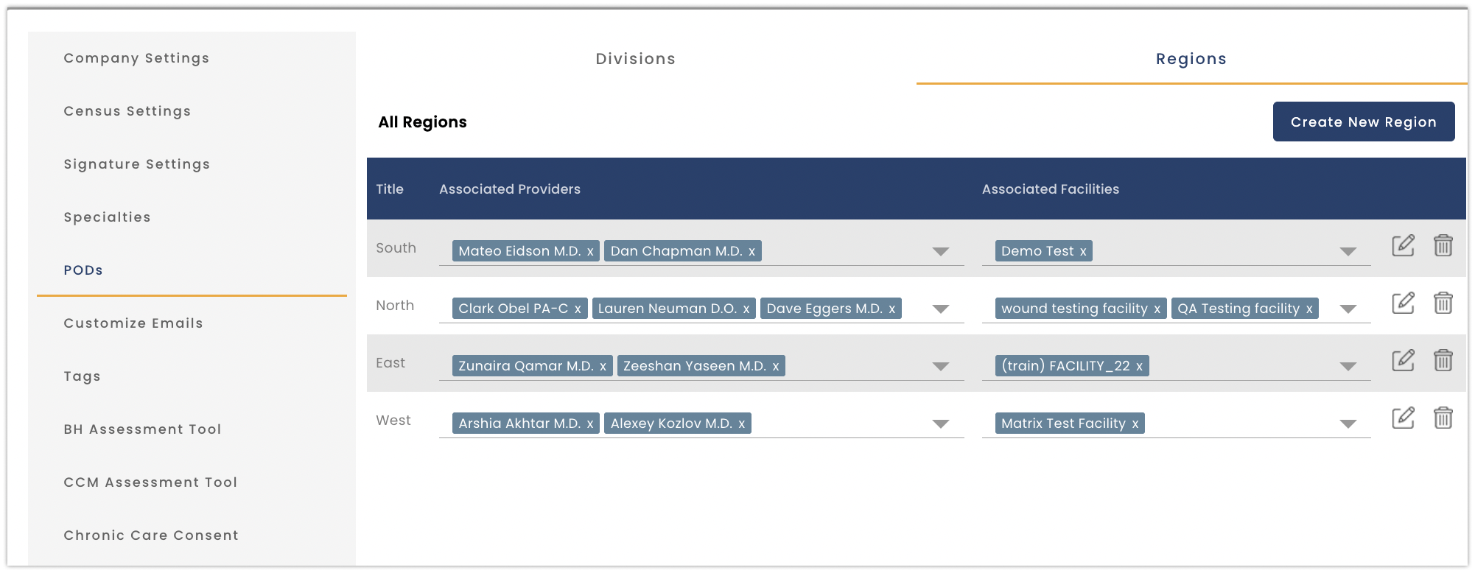Expand South providers dropdown
1475x573 pixels.
[940, 252]
